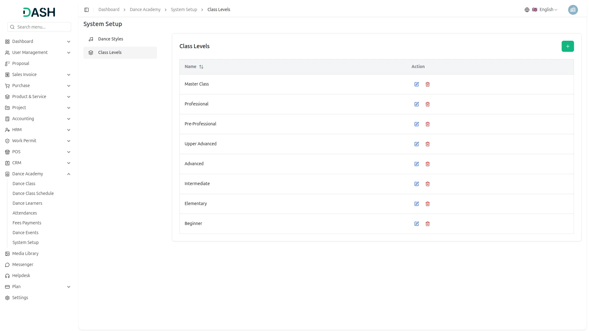Toggle the sidebar collapse icon
This screenshot has width=589, height=331.
click(87, 10)
